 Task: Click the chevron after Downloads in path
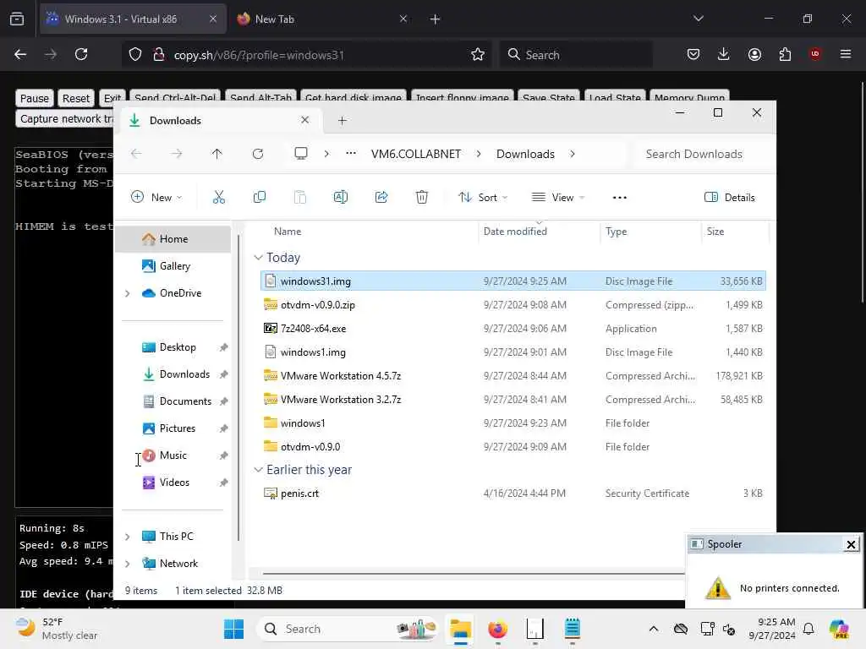pyautogui.click(x=573, y=154)
